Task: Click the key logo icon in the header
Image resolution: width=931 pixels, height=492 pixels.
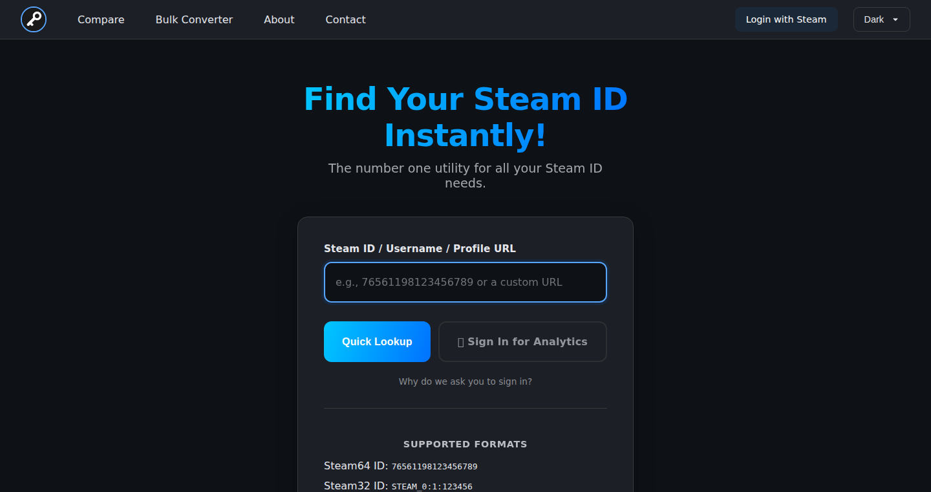Action: pyautogui.click(x=34, y=19)
